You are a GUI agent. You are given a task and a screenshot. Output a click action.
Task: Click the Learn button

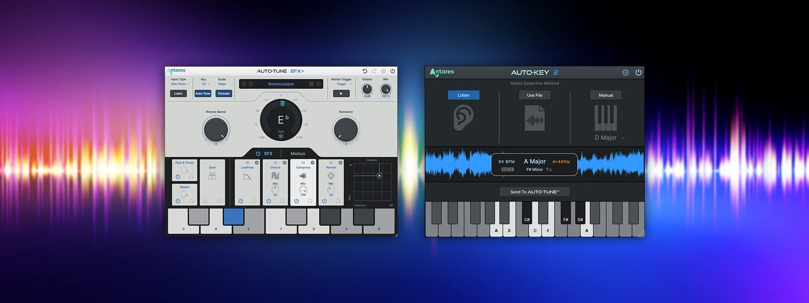(178, 93)
